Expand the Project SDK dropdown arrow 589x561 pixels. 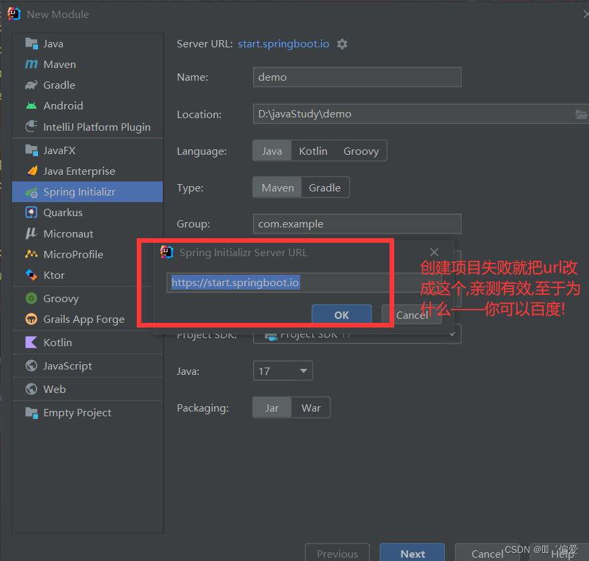tap(453, 334)
